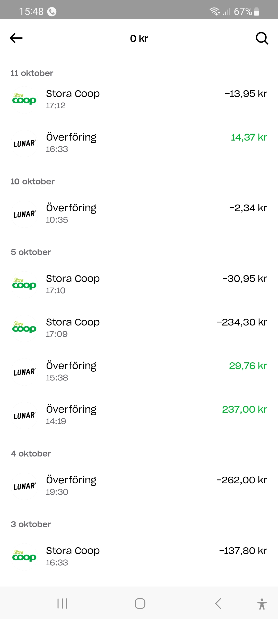The width and height of the screenshot is (278, 619).
Task: Open Stora Coop purchase of -137,80 kr
Action: (139, 557)
